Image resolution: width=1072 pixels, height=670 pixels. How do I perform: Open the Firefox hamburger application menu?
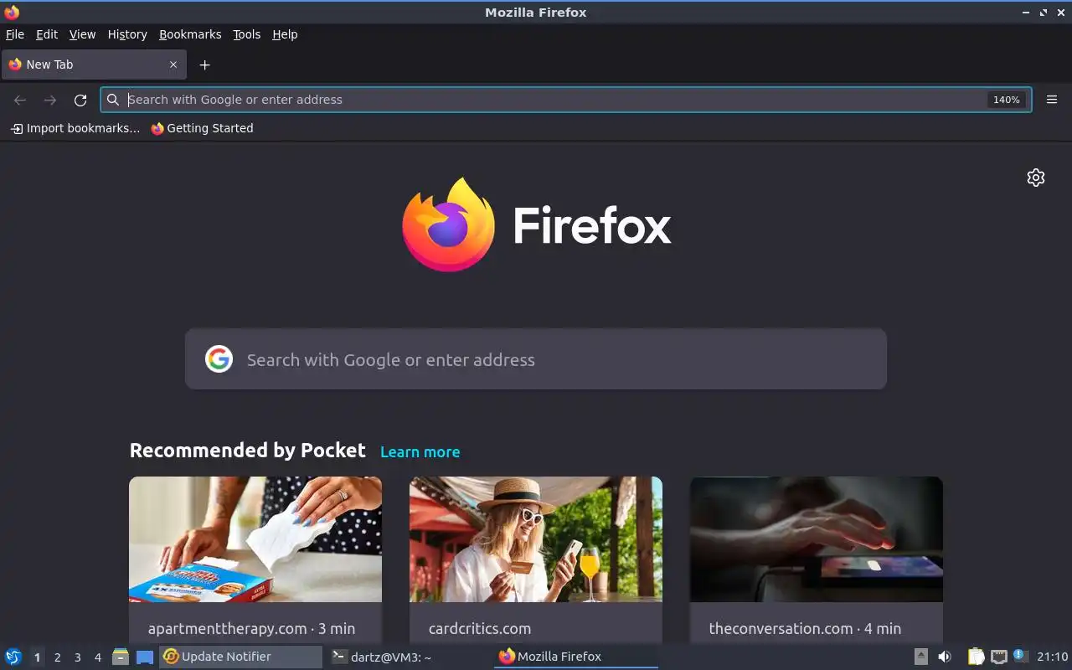tap(1052, 100)
